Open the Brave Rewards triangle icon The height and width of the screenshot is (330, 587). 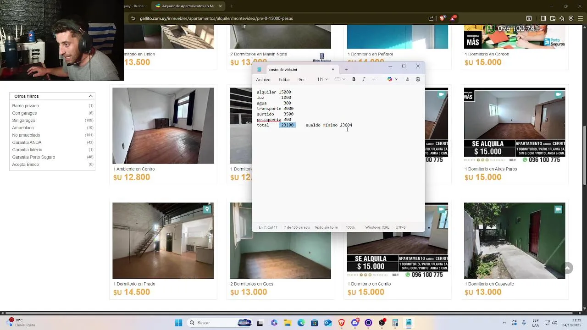point(453,18)
